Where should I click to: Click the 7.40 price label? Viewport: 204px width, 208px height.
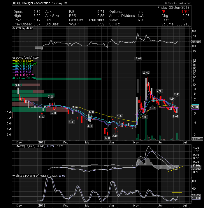177,94
